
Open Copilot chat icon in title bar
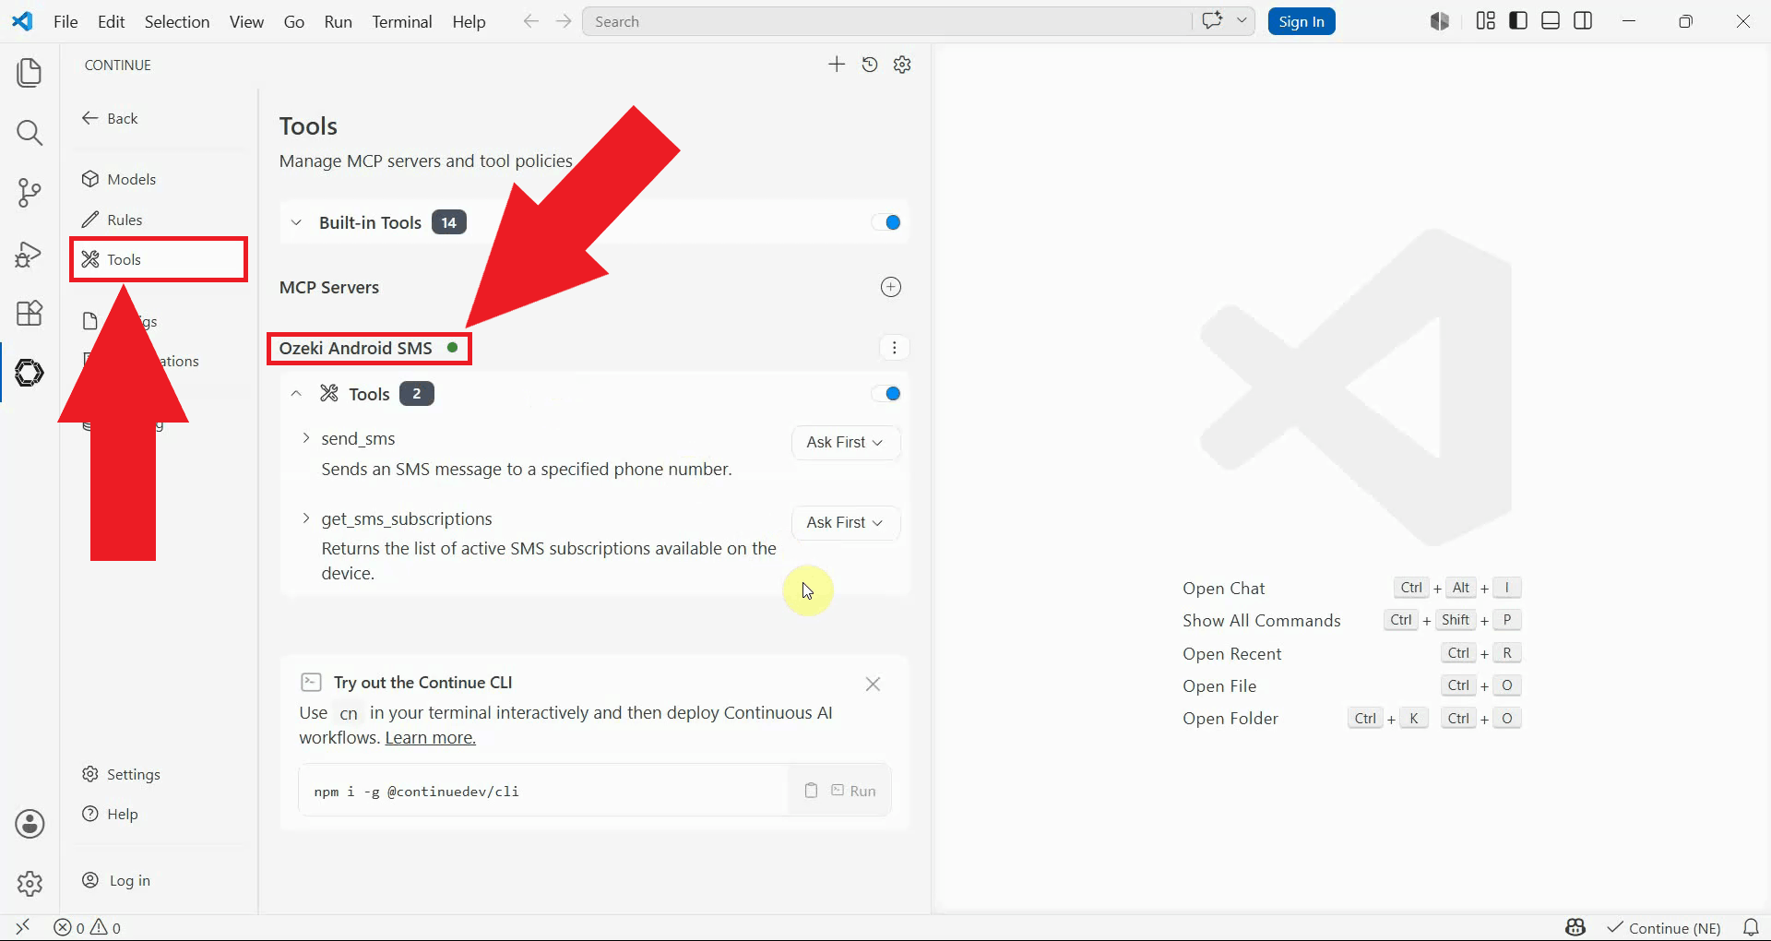click(x=1212, y=21)
